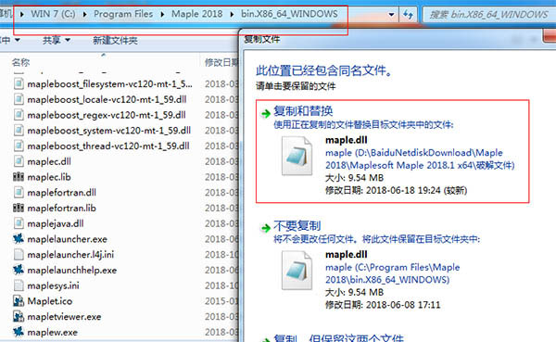Click the mapletviewer.exe icon
Image resolution: width=556 pixels, height=342 pixels.
(x=19, y=316)
